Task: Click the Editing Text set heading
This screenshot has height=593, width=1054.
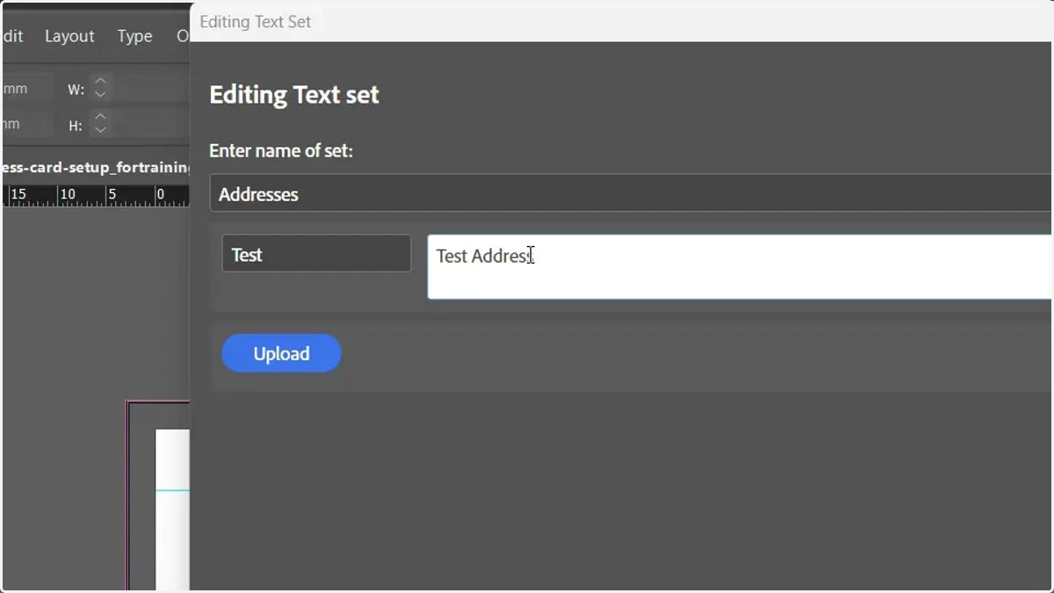Action: tap(294, 94)
